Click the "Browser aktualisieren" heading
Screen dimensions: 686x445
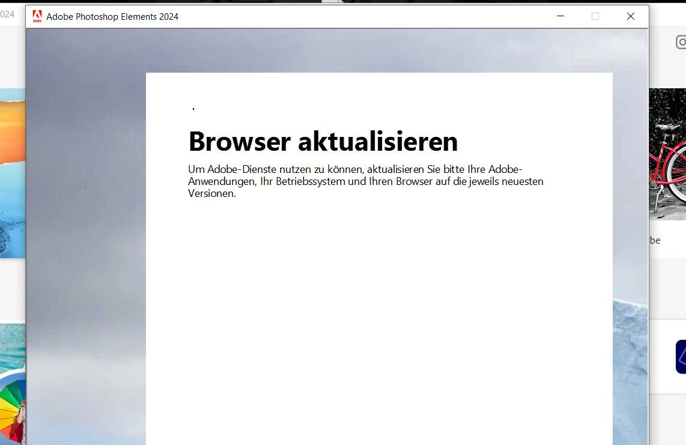(323, 141)
